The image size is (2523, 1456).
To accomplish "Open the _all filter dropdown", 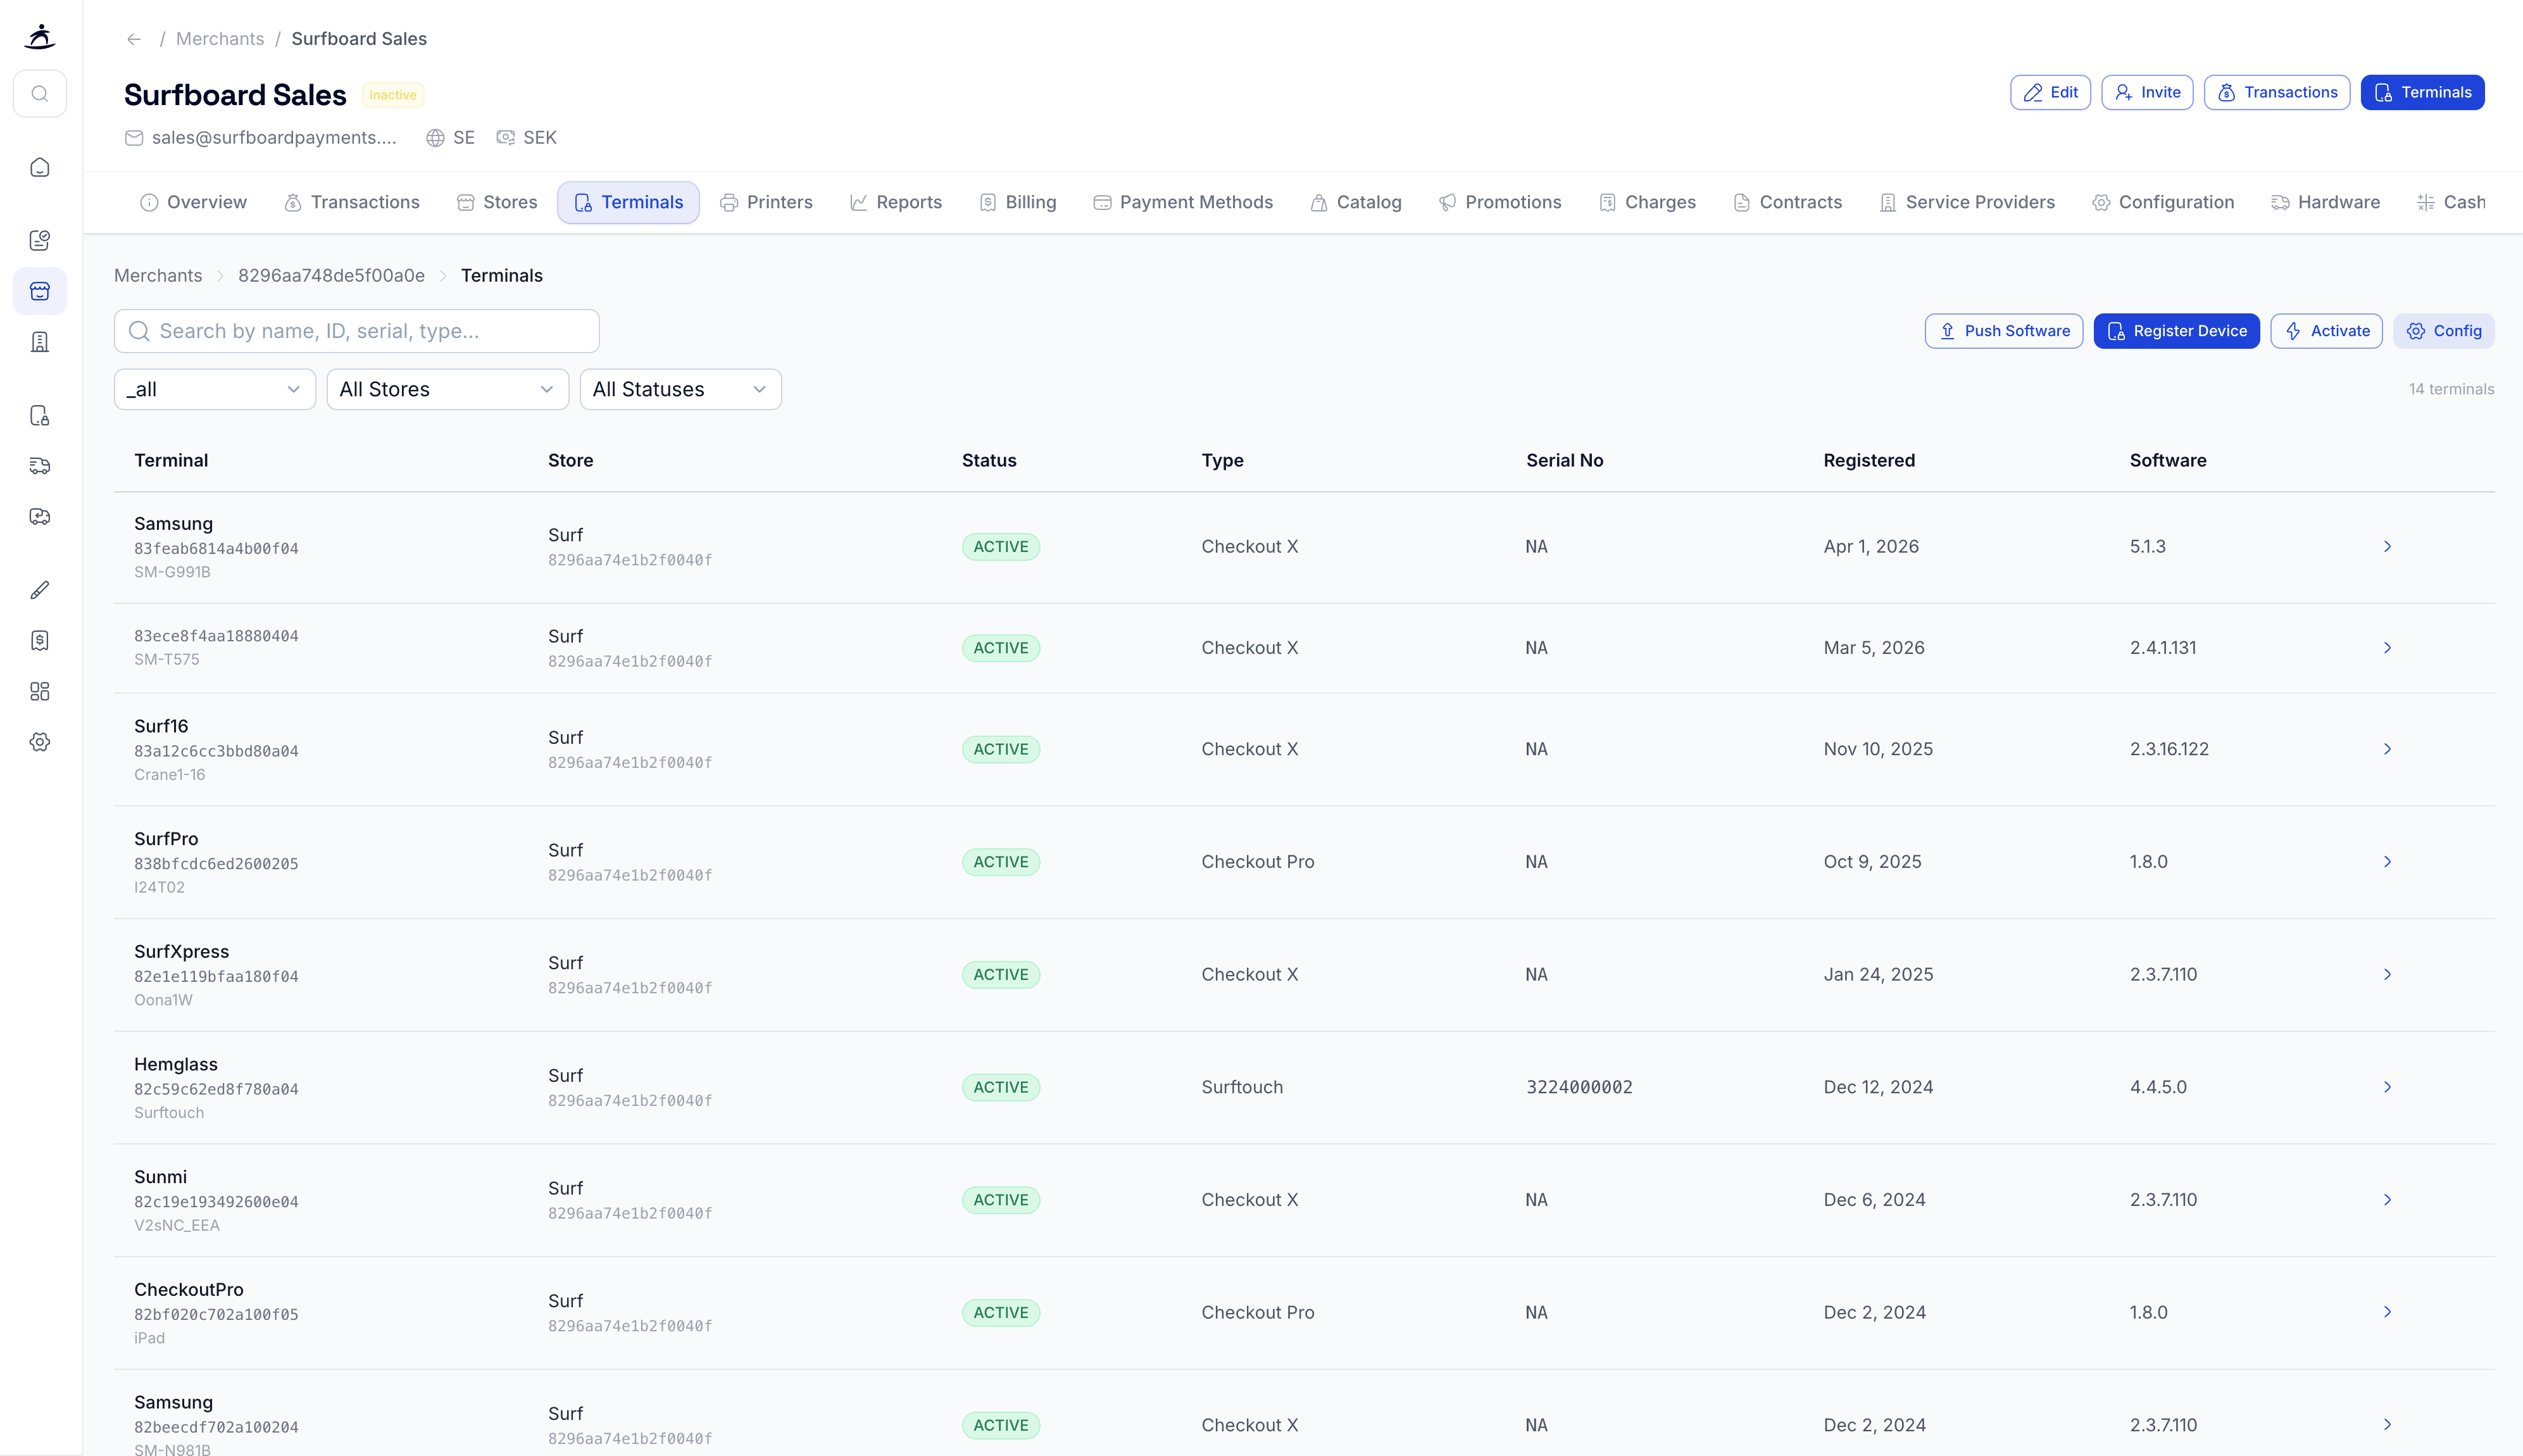I will coord(215,389).
